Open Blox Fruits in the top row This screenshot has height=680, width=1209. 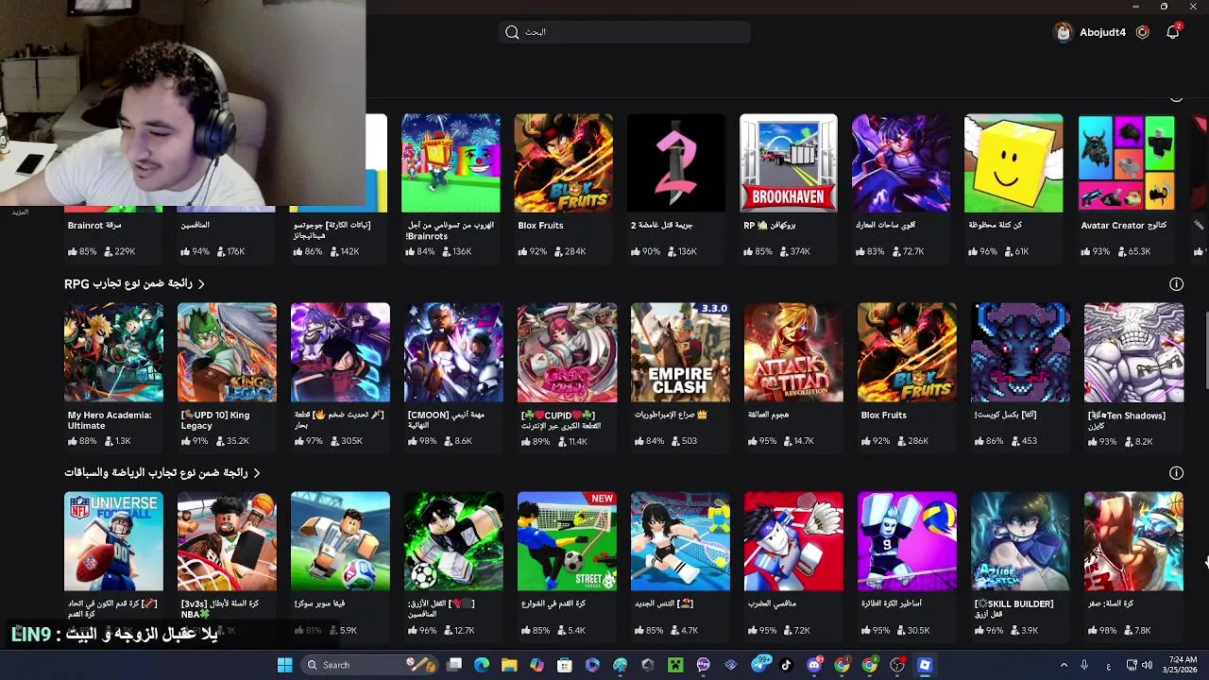pos(564,163)
